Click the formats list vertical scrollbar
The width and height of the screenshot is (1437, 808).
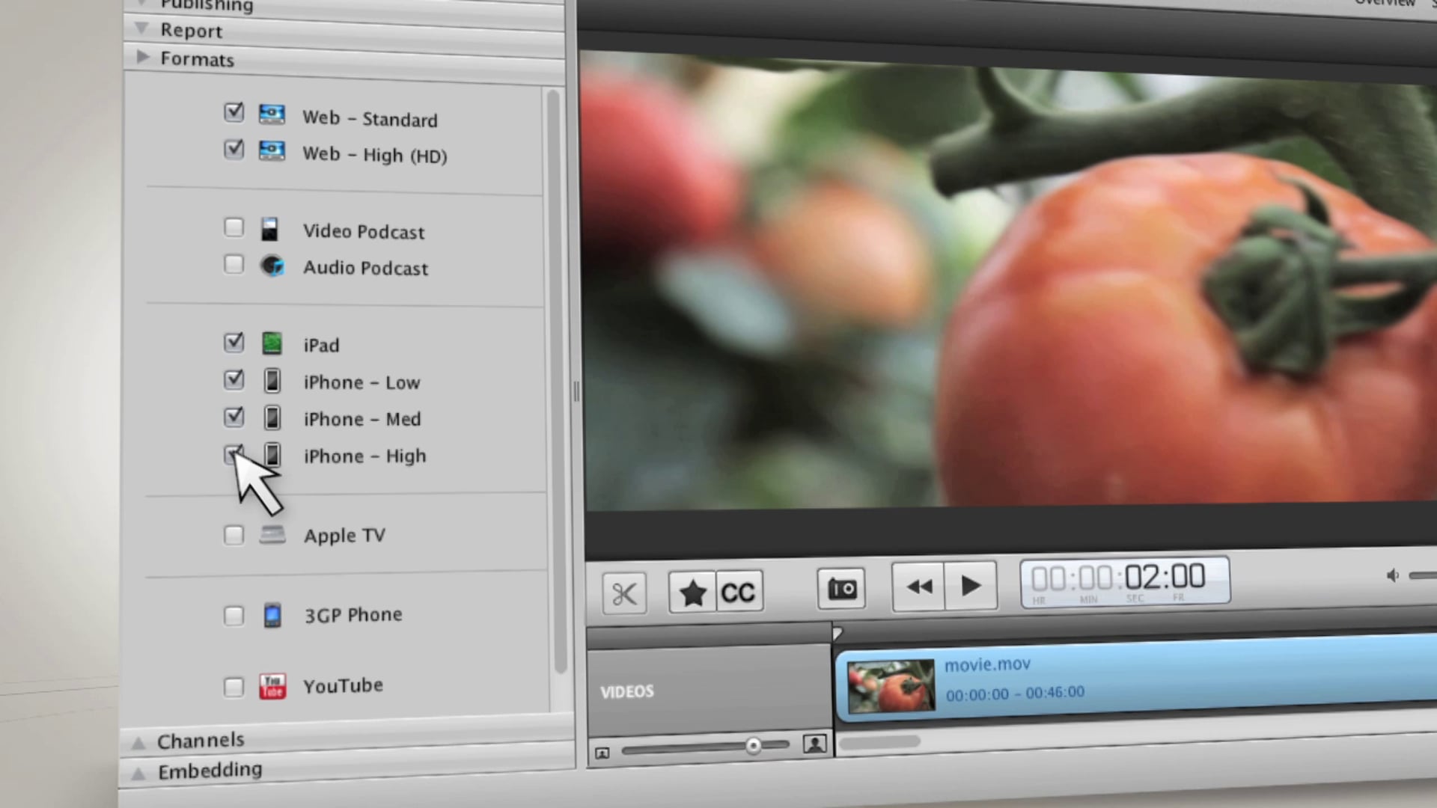click(555, 382)
